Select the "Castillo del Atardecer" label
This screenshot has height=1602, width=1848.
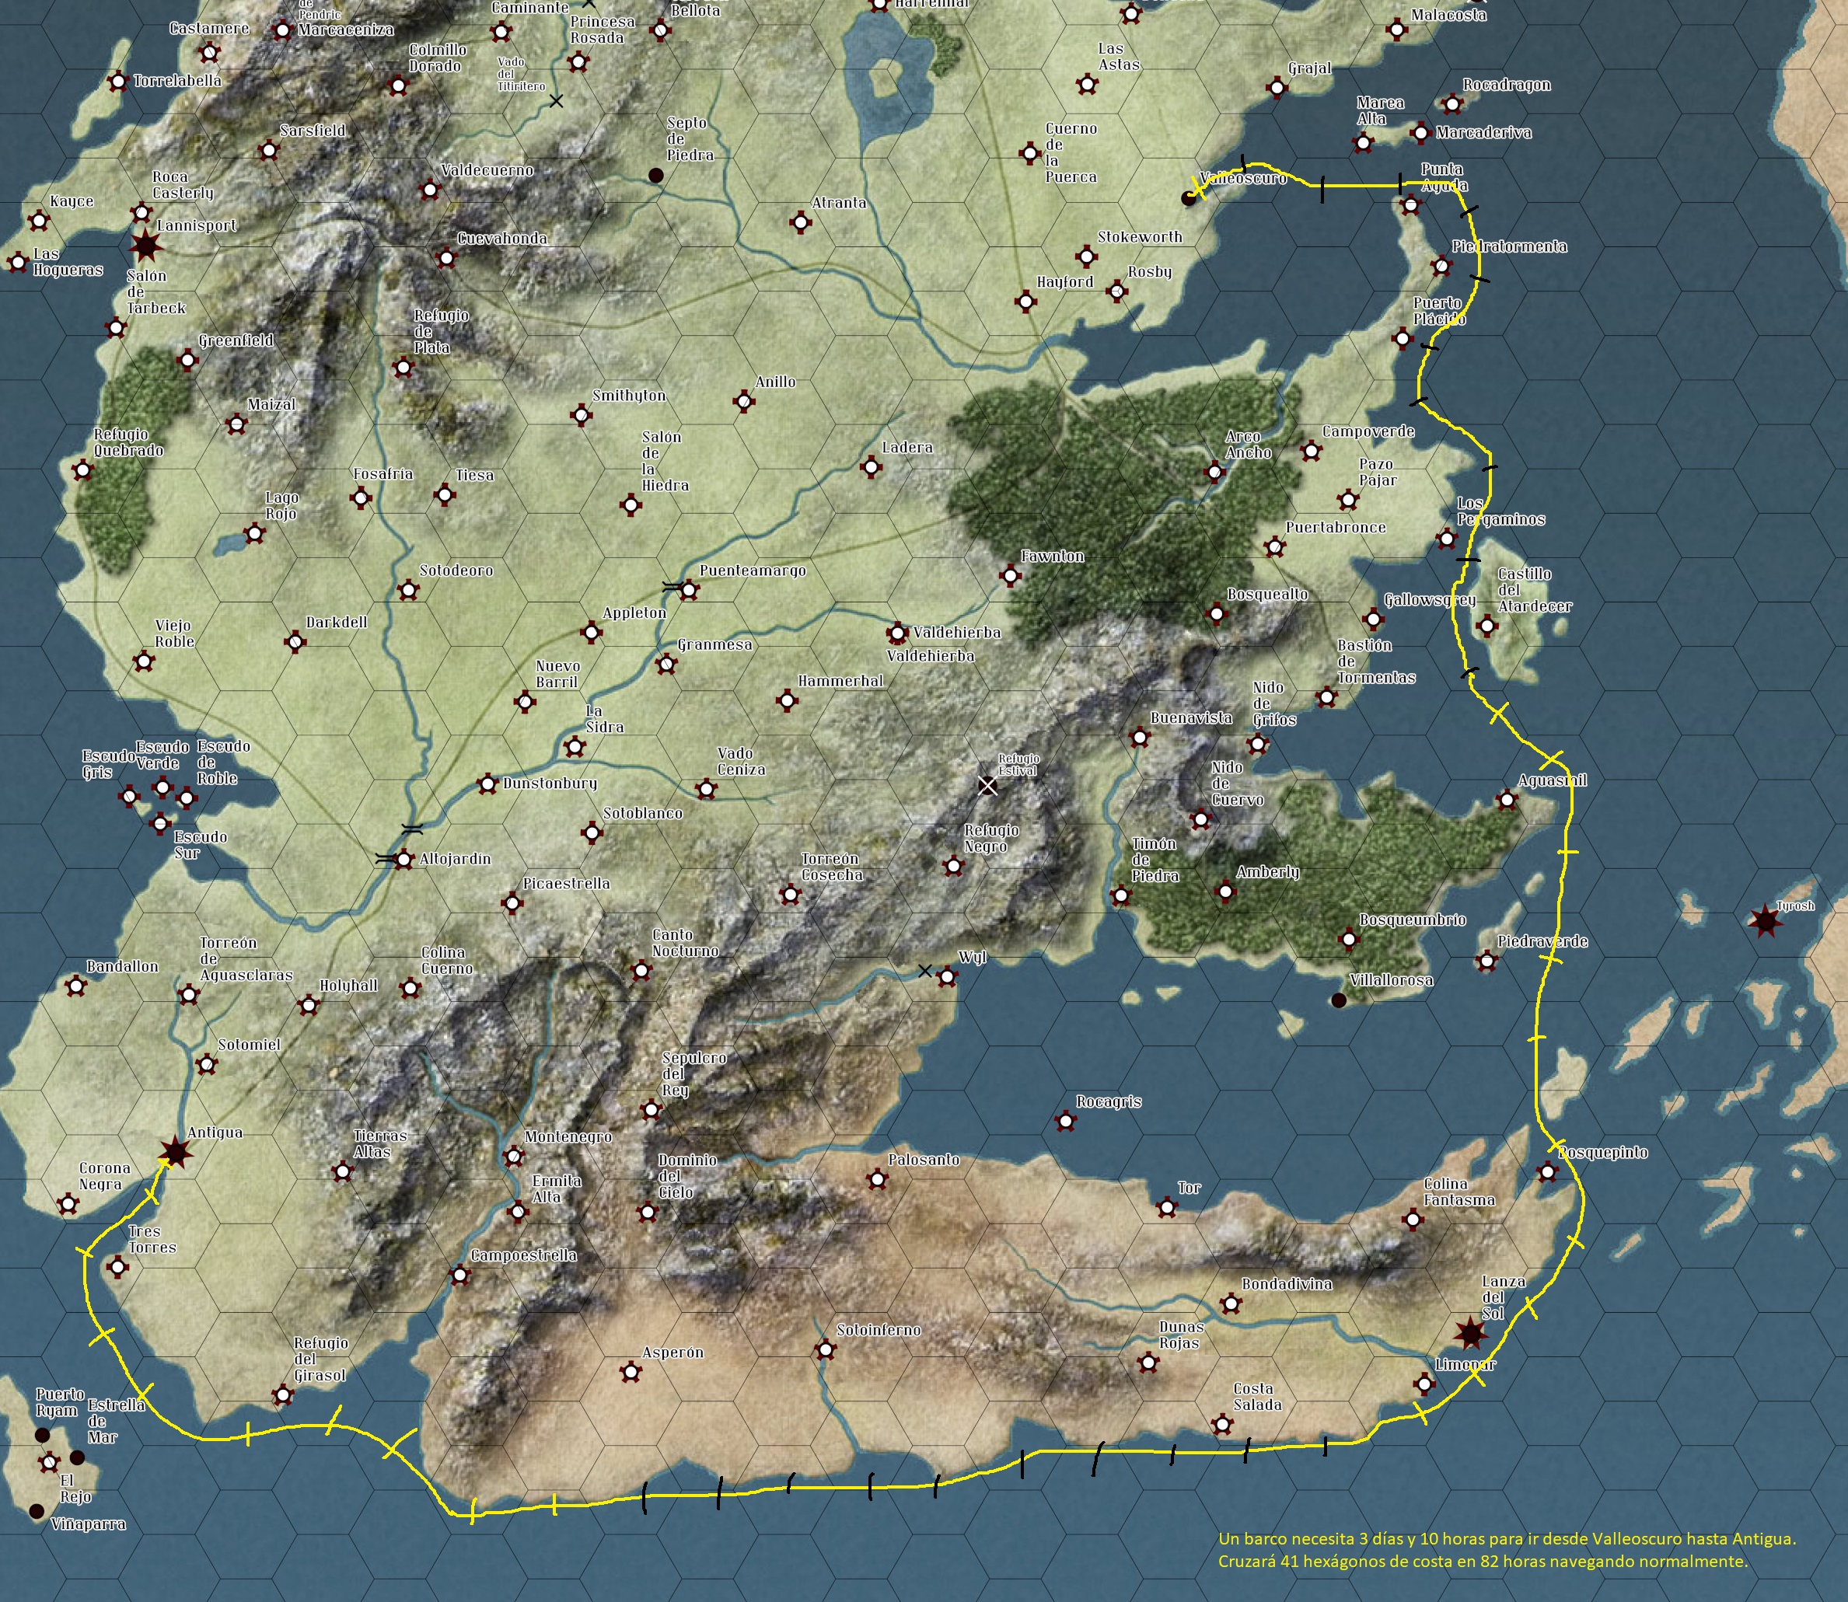pos(1535,590)
